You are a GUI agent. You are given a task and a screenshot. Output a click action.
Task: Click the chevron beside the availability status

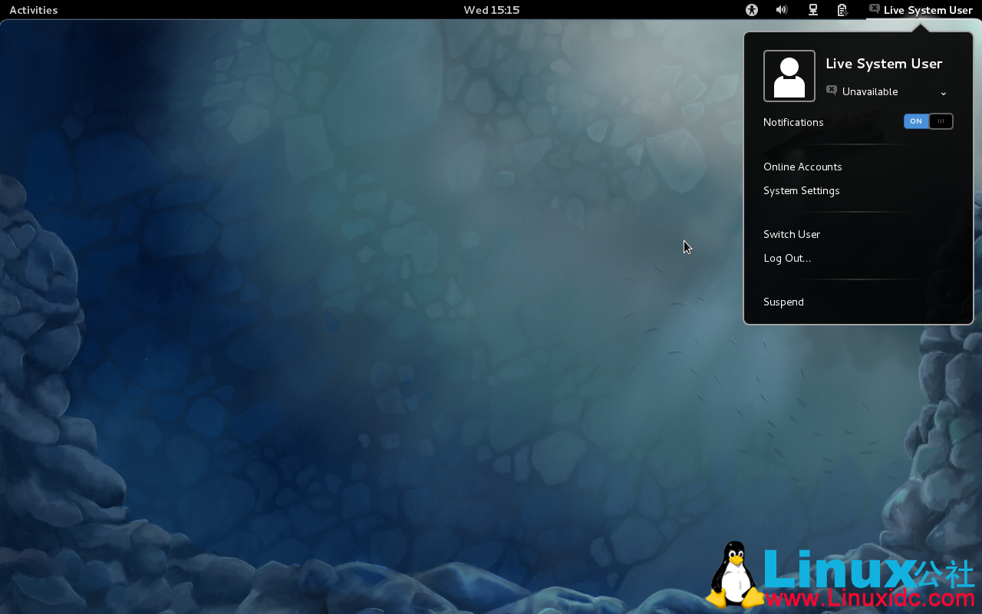(x=943, y=93)
